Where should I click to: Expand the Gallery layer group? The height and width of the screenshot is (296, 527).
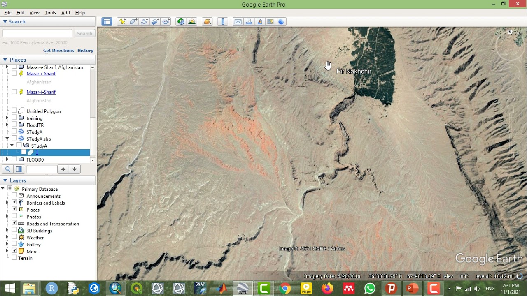click(7, 245)
